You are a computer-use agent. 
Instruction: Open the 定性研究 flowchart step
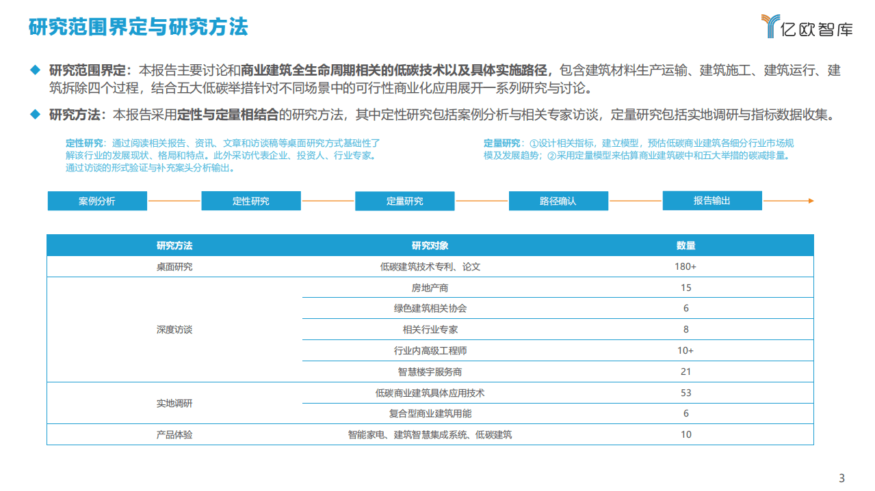coord(250,201)
